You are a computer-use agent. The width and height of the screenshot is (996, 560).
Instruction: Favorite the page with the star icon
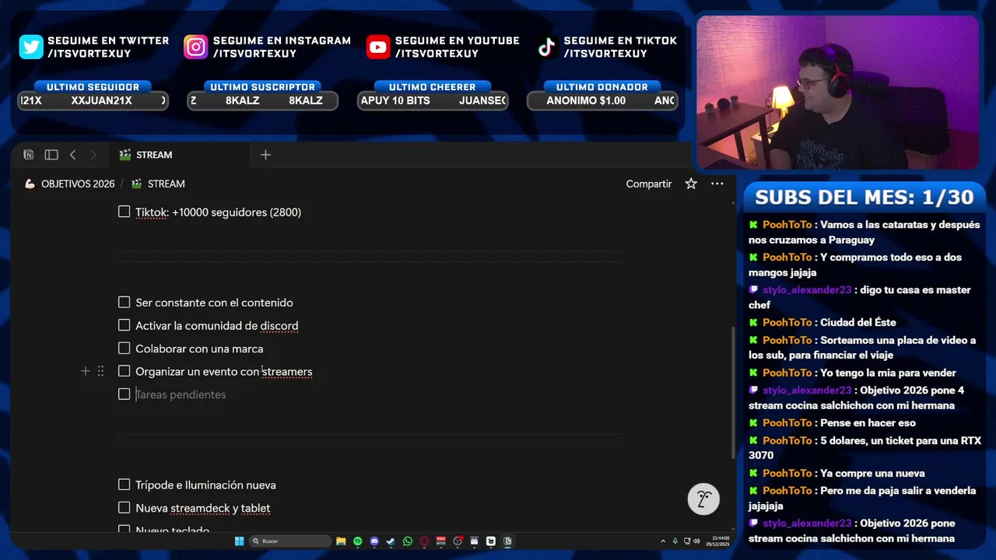(x=691, y=184)
